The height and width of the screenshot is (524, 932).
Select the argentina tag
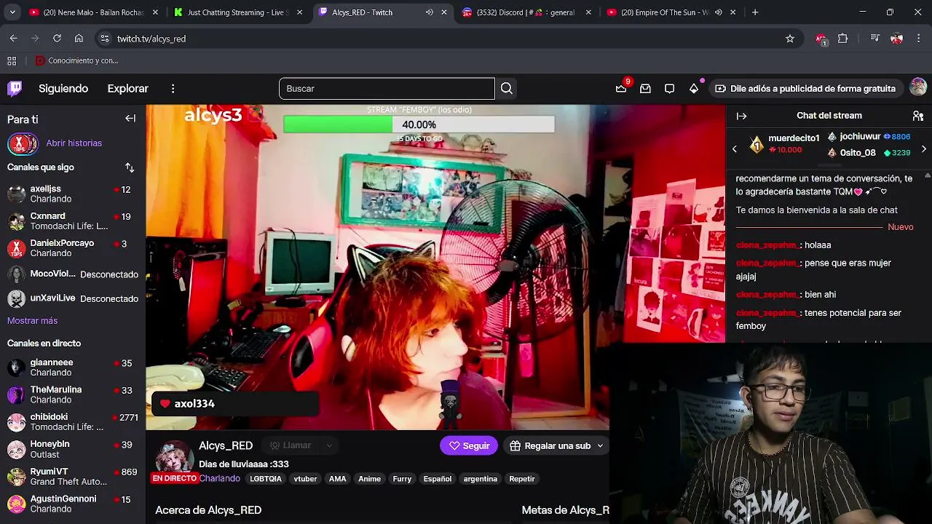click(481, 479)
